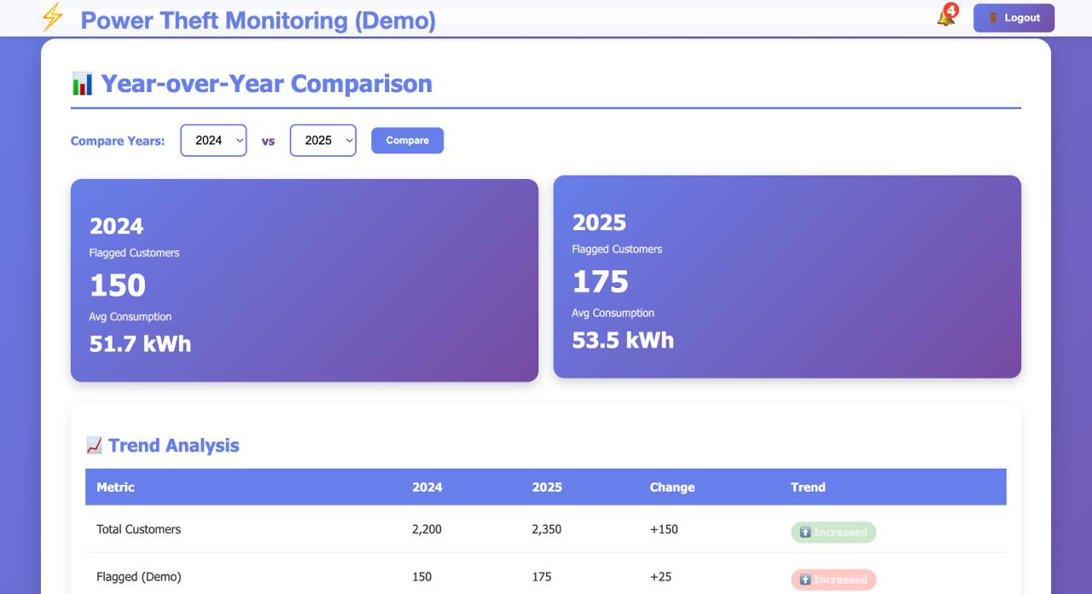Image resolution: width=1092 pixels, height=594 pixels.
Task: Click the Year-over-Year Comparison heading
Action: (266, 84)
